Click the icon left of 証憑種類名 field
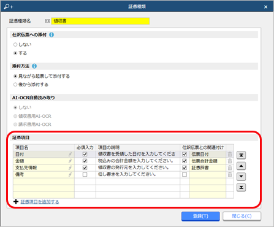Viewport: 274px width, 227px height. tap(47, 21)
